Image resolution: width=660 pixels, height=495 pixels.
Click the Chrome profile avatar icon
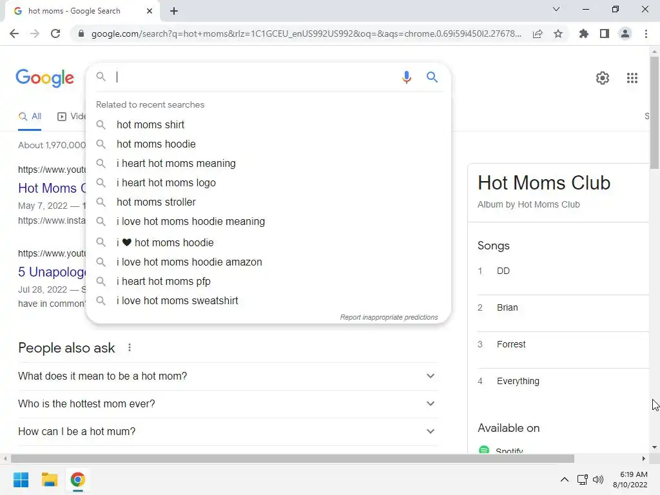[x=625, y=34]
